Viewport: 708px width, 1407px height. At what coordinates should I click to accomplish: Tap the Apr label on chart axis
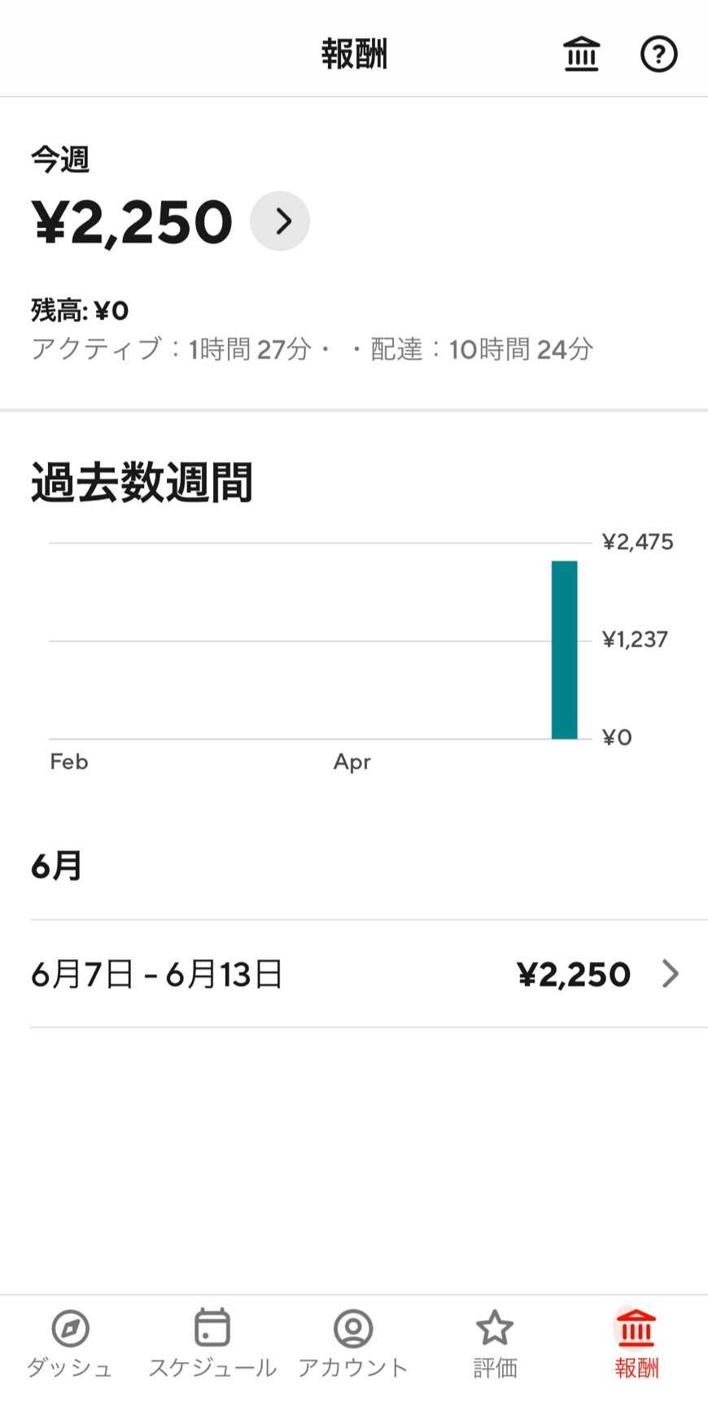[352, 762]
